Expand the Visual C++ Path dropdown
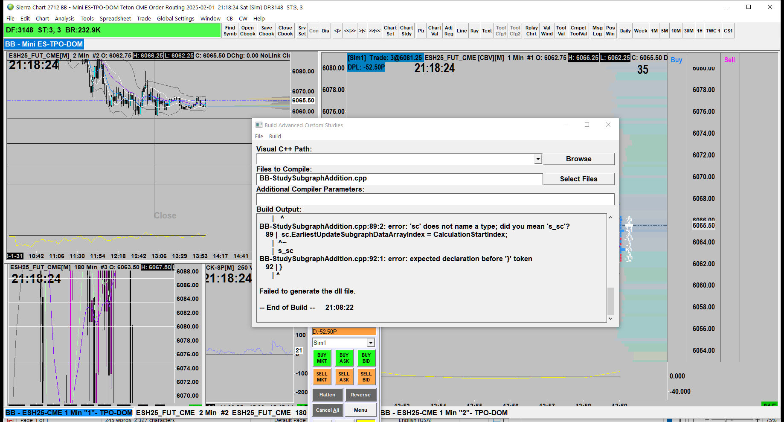 pos(538,159)
